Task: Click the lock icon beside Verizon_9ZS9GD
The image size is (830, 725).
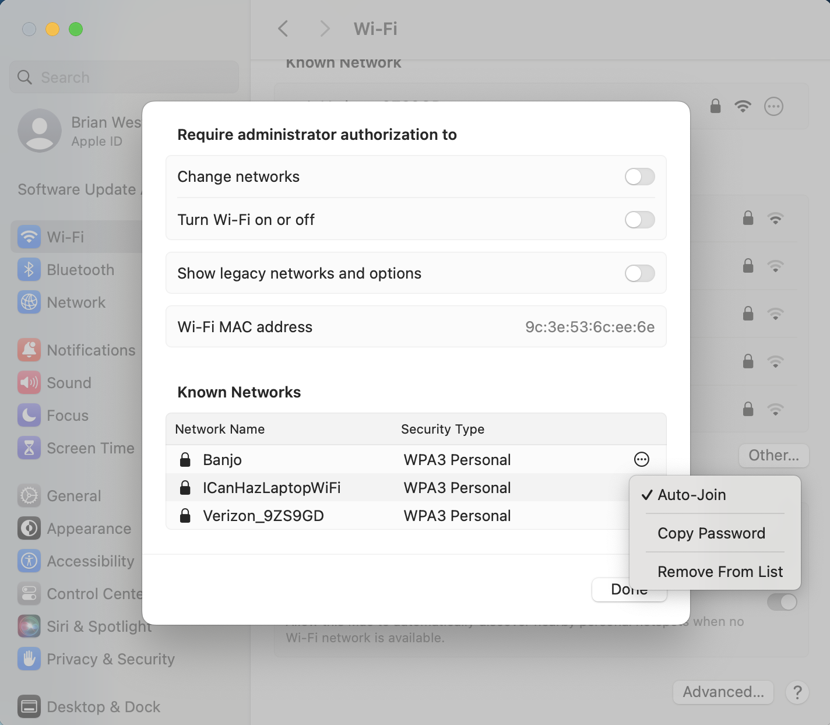Action: coord(185,515)
